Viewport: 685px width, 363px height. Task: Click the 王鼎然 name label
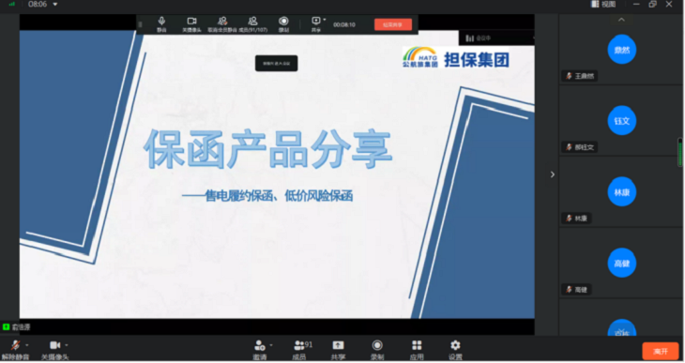584,76
